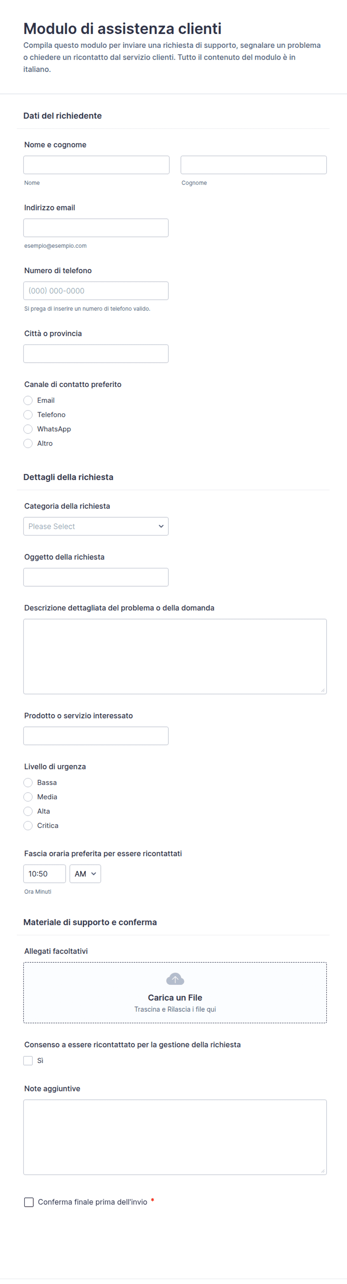
Task: Click the Nome input field
Action: point(96,165)
